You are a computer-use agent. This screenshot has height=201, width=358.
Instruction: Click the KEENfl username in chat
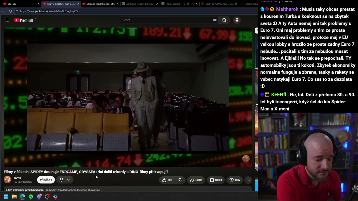click(x=279, y=95)
